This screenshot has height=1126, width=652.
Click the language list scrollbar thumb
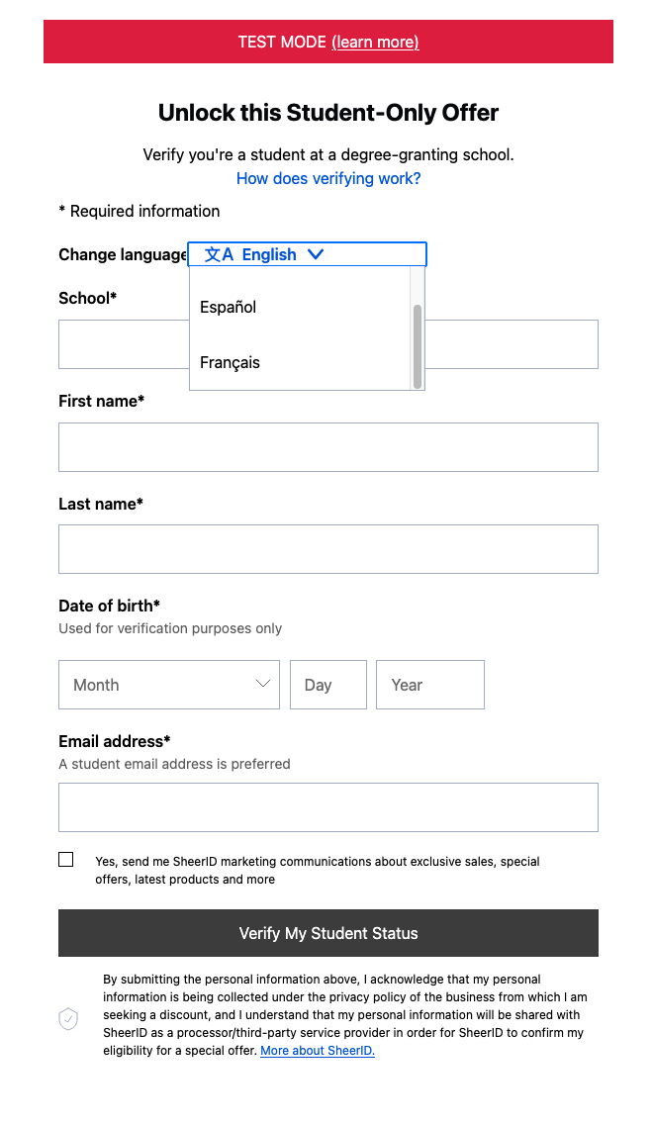(x=418, y=345)
